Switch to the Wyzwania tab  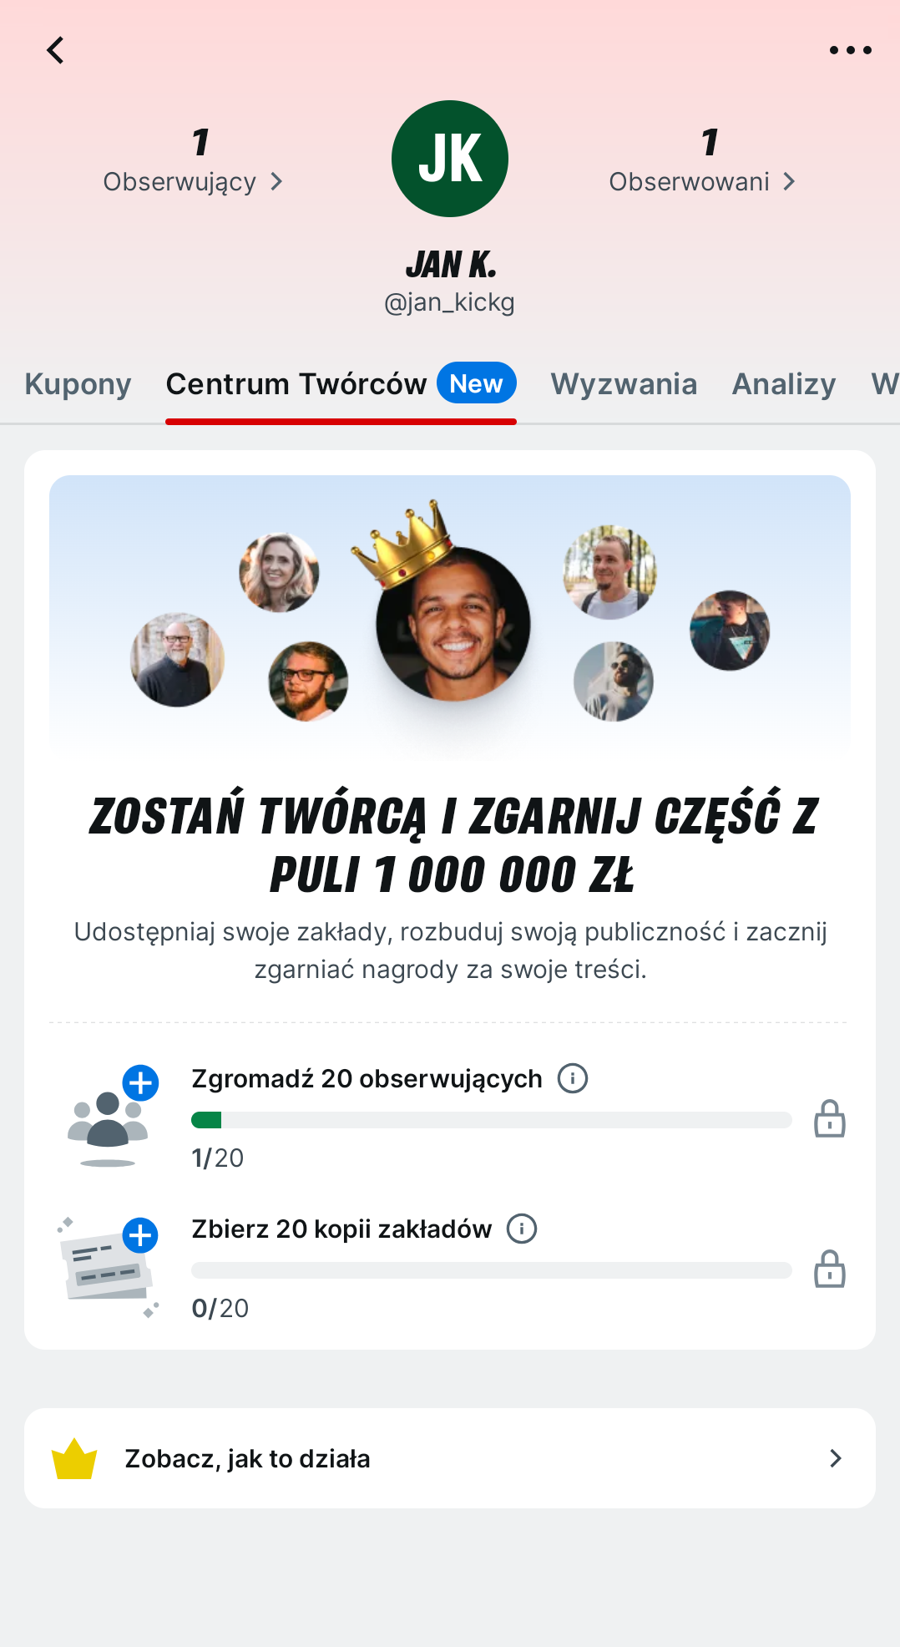click(624, 384)
